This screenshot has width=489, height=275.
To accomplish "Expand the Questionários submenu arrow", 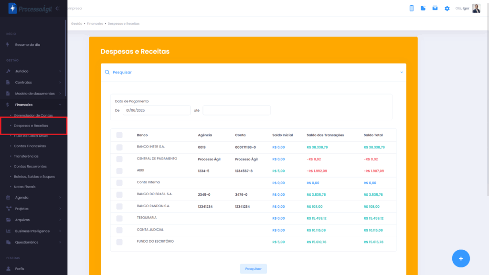I will (x=60, y=242).
